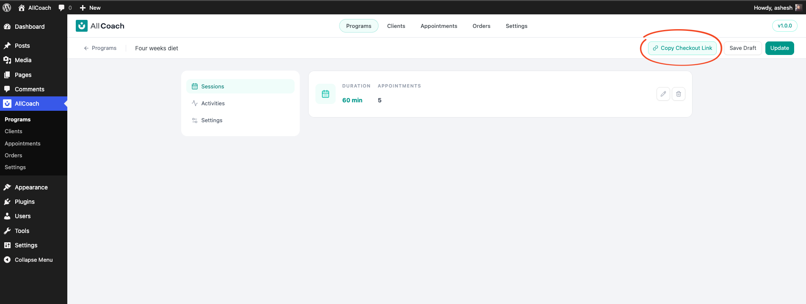Switch to the Appointments top tab
The image size is (806, 304).
pos(439,26)
